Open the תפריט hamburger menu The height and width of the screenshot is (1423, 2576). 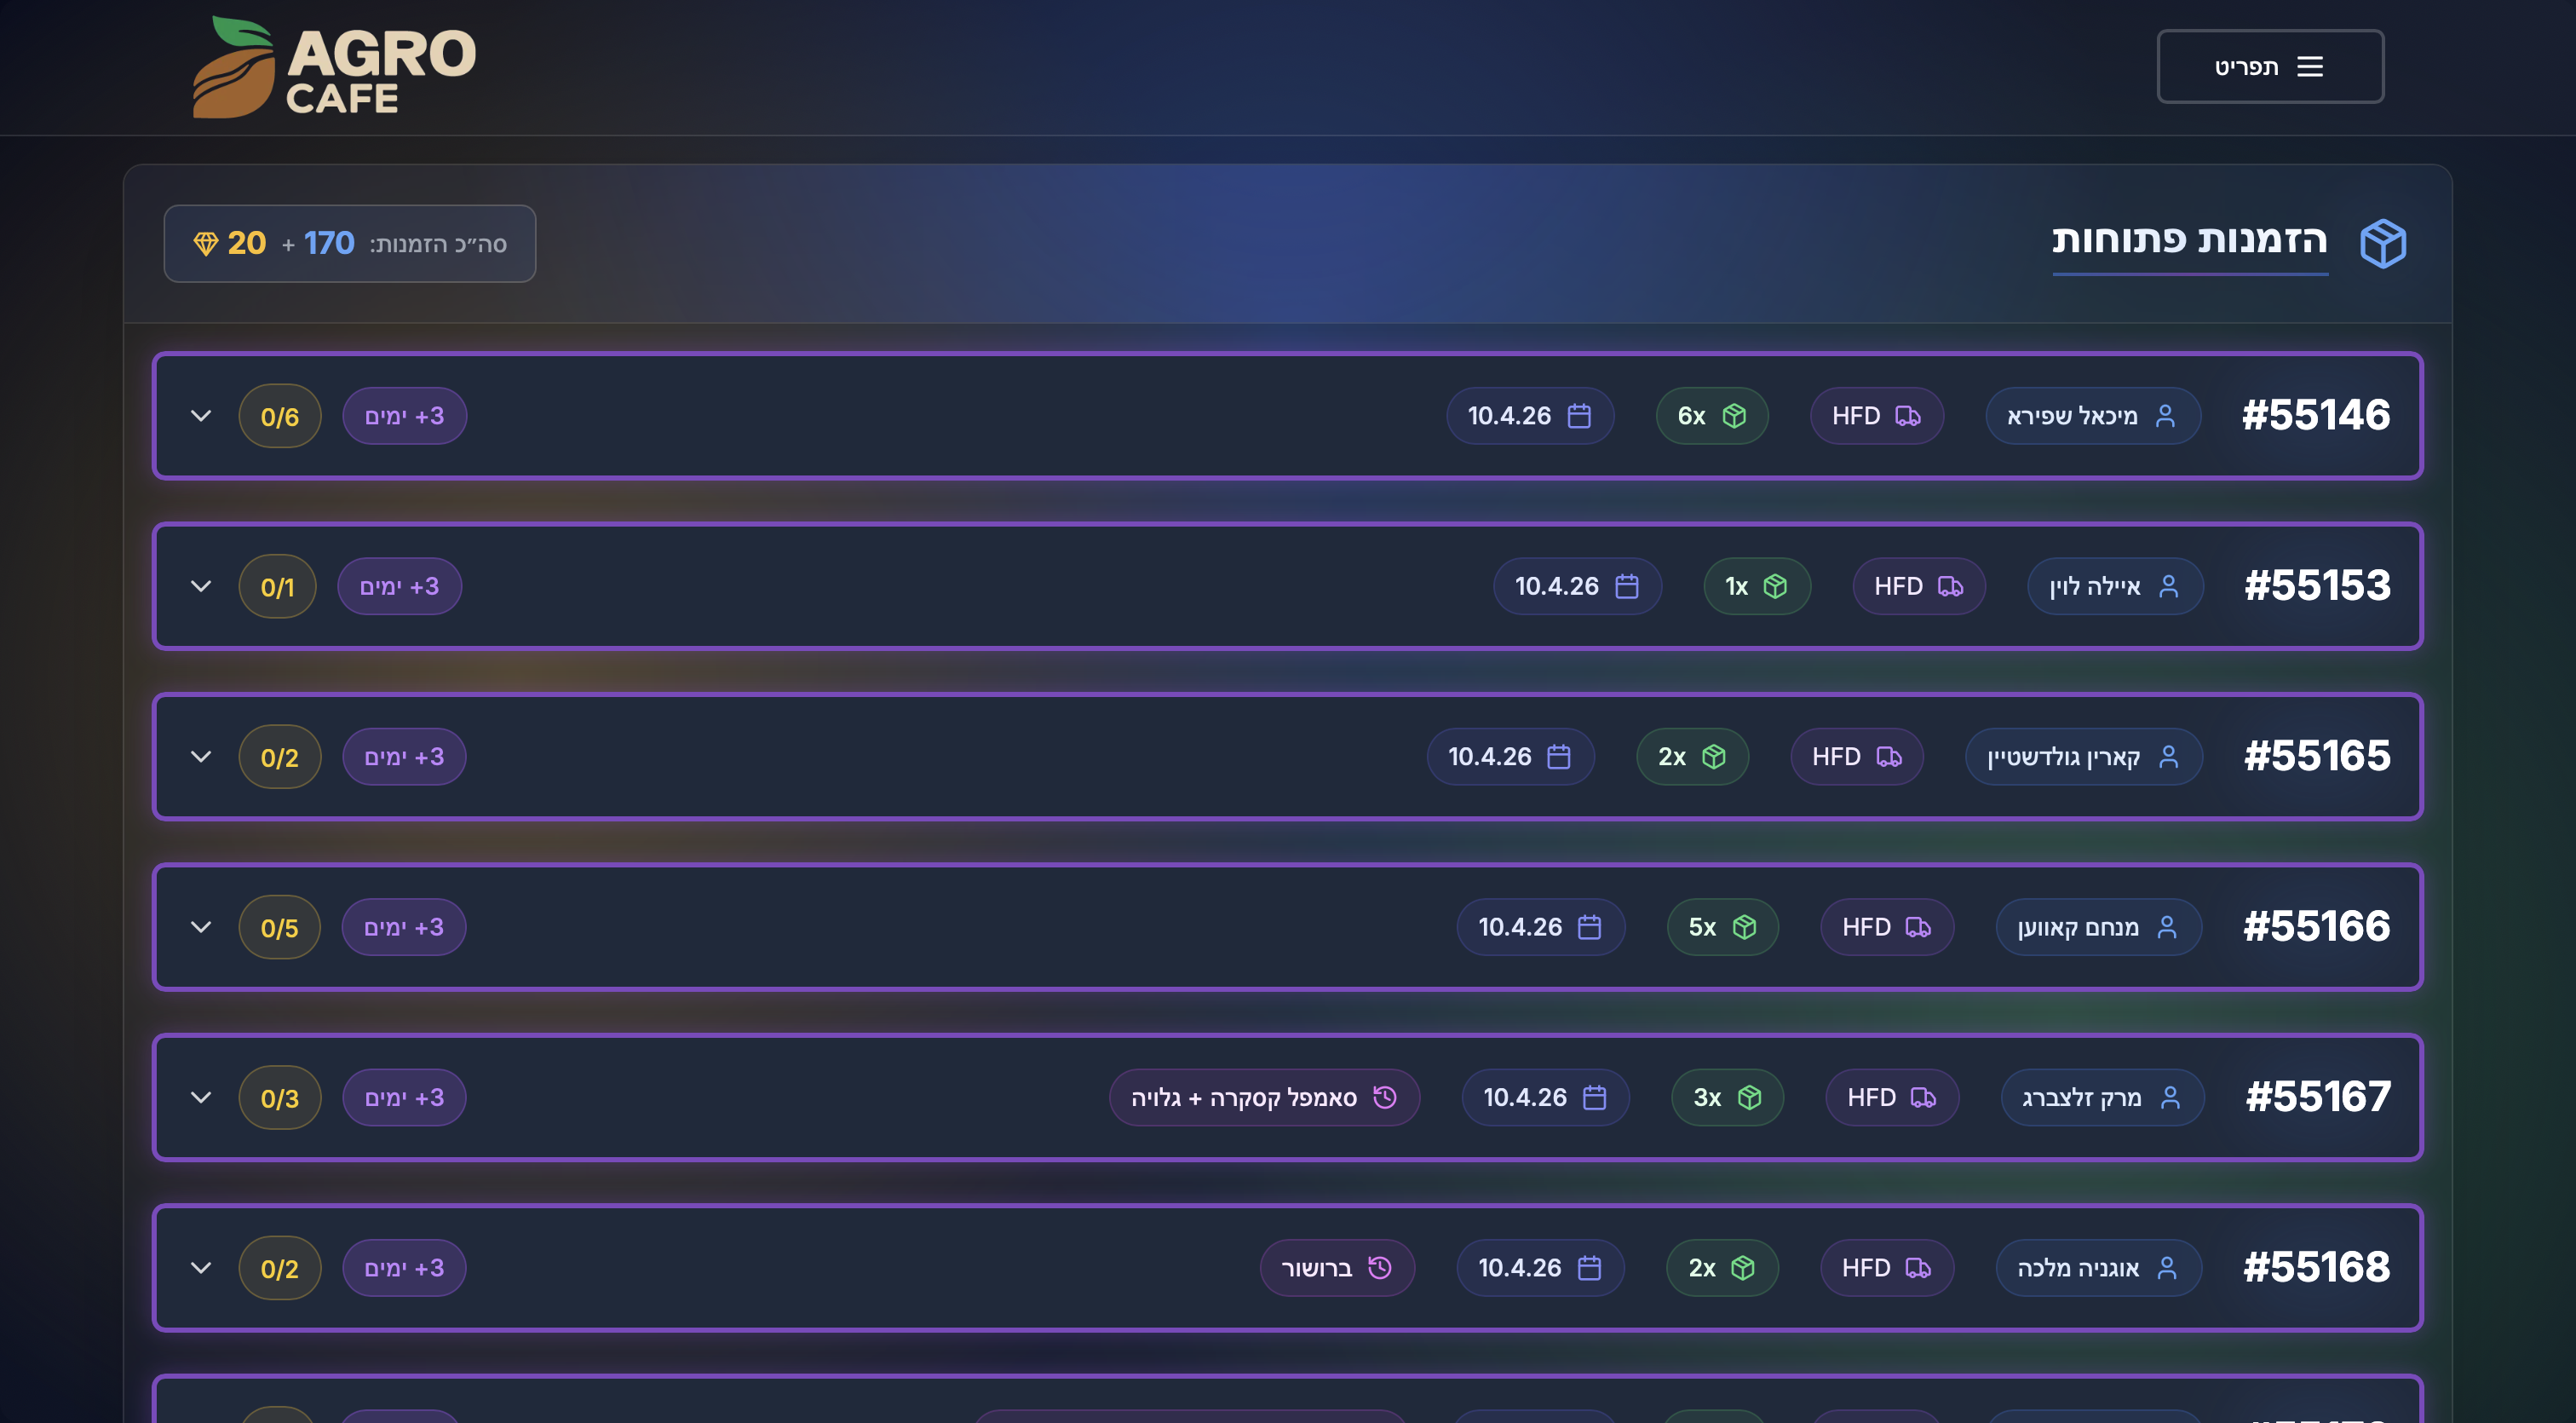(x=2269, y=67)
